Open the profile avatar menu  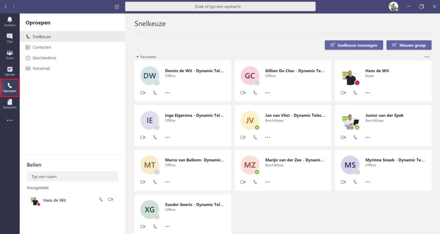(x=394, y=6)
